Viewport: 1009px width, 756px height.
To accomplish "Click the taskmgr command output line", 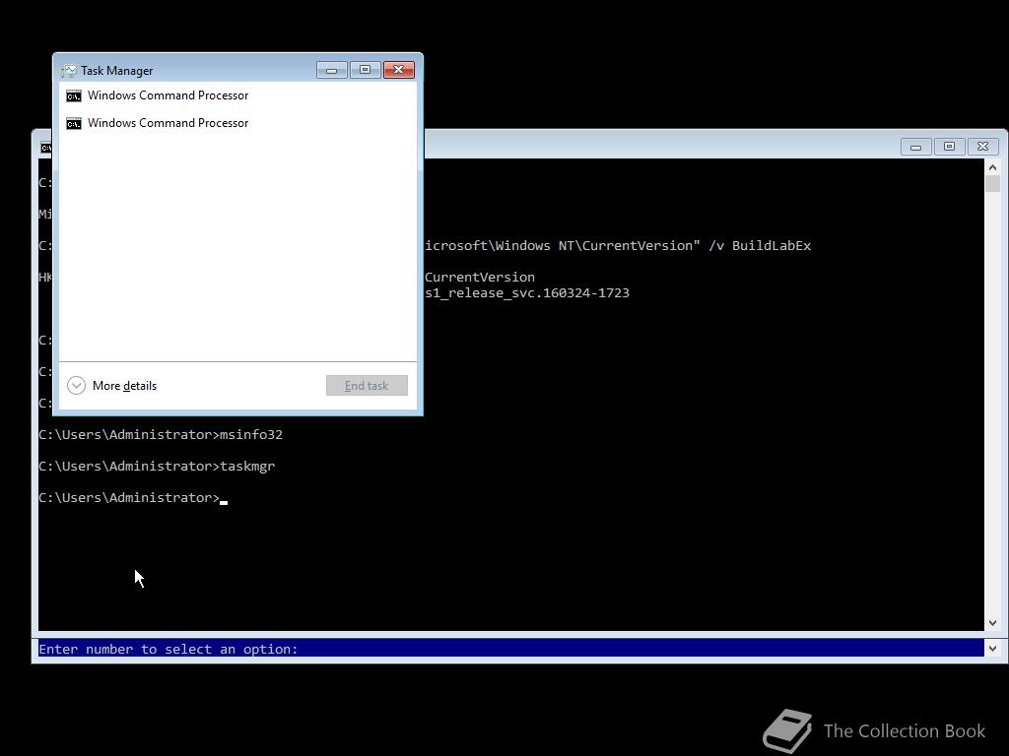I will [156, 466].
